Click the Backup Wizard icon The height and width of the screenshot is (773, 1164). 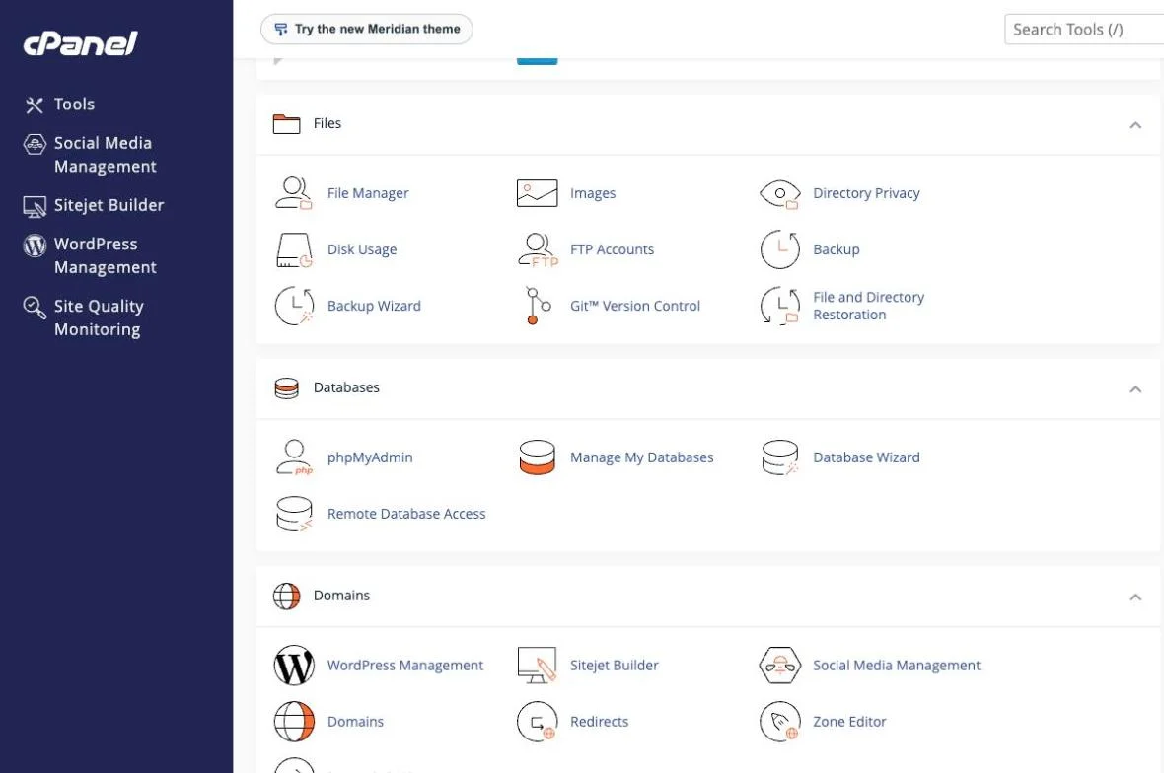tap(294, 306)
